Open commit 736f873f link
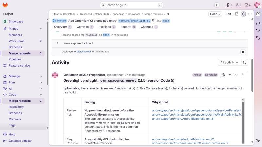The width and height of the screenshot is (262, 147). tap(91, 35)
